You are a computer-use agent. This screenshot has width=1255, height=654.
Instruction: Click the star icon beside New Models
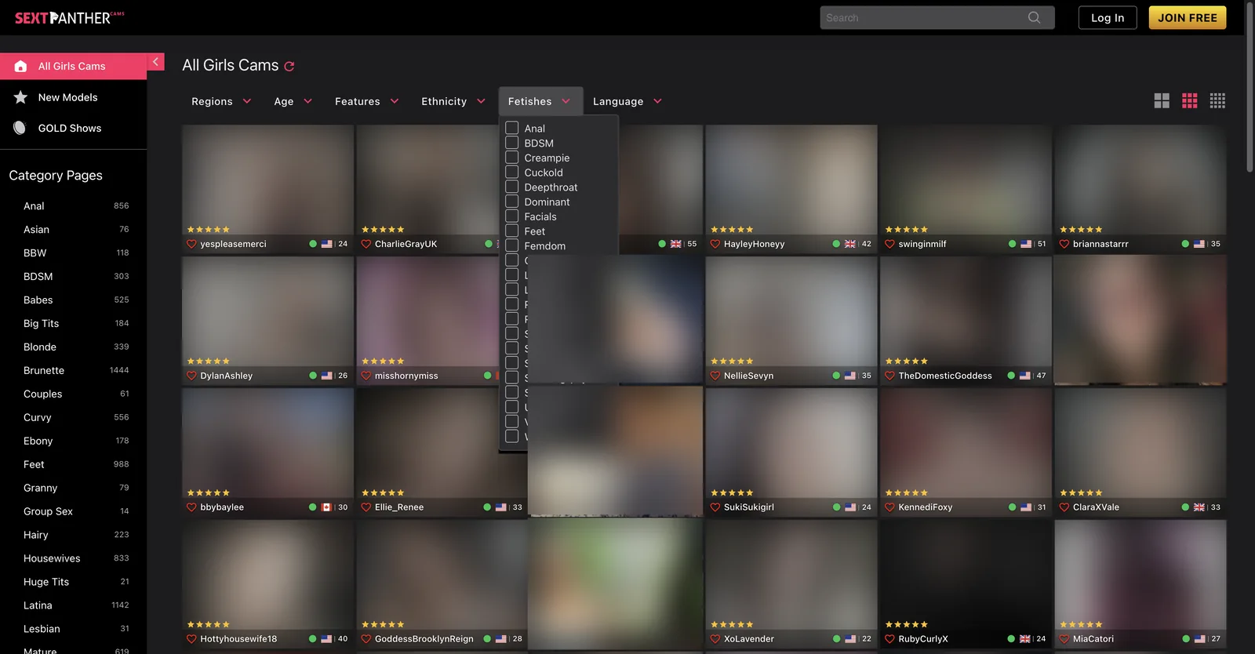(x=20, y=97)
